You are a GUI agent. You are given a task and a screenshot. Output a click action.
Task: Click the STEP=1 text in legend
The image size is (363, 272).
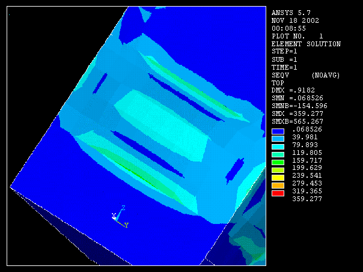tap(285, 52)
